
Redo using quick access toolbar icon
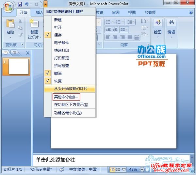[x=37, y=4]
